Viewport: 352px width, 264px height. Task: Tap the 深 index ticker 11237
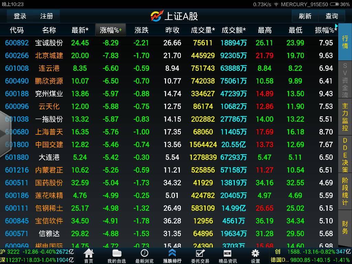(37, 260)
